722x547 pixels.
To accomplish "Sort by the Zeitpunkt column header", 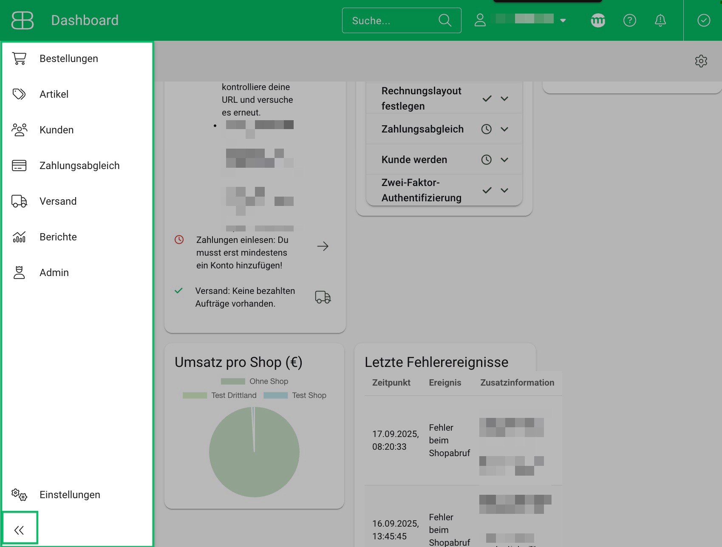I will (x=391, y=383).
